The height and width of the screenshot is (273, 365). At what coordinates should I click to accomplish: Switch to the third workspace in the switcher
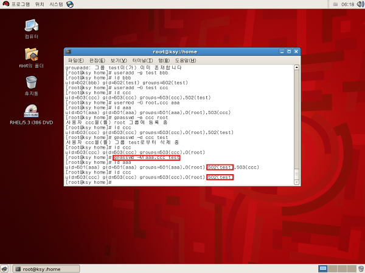(x=342, y=269)
